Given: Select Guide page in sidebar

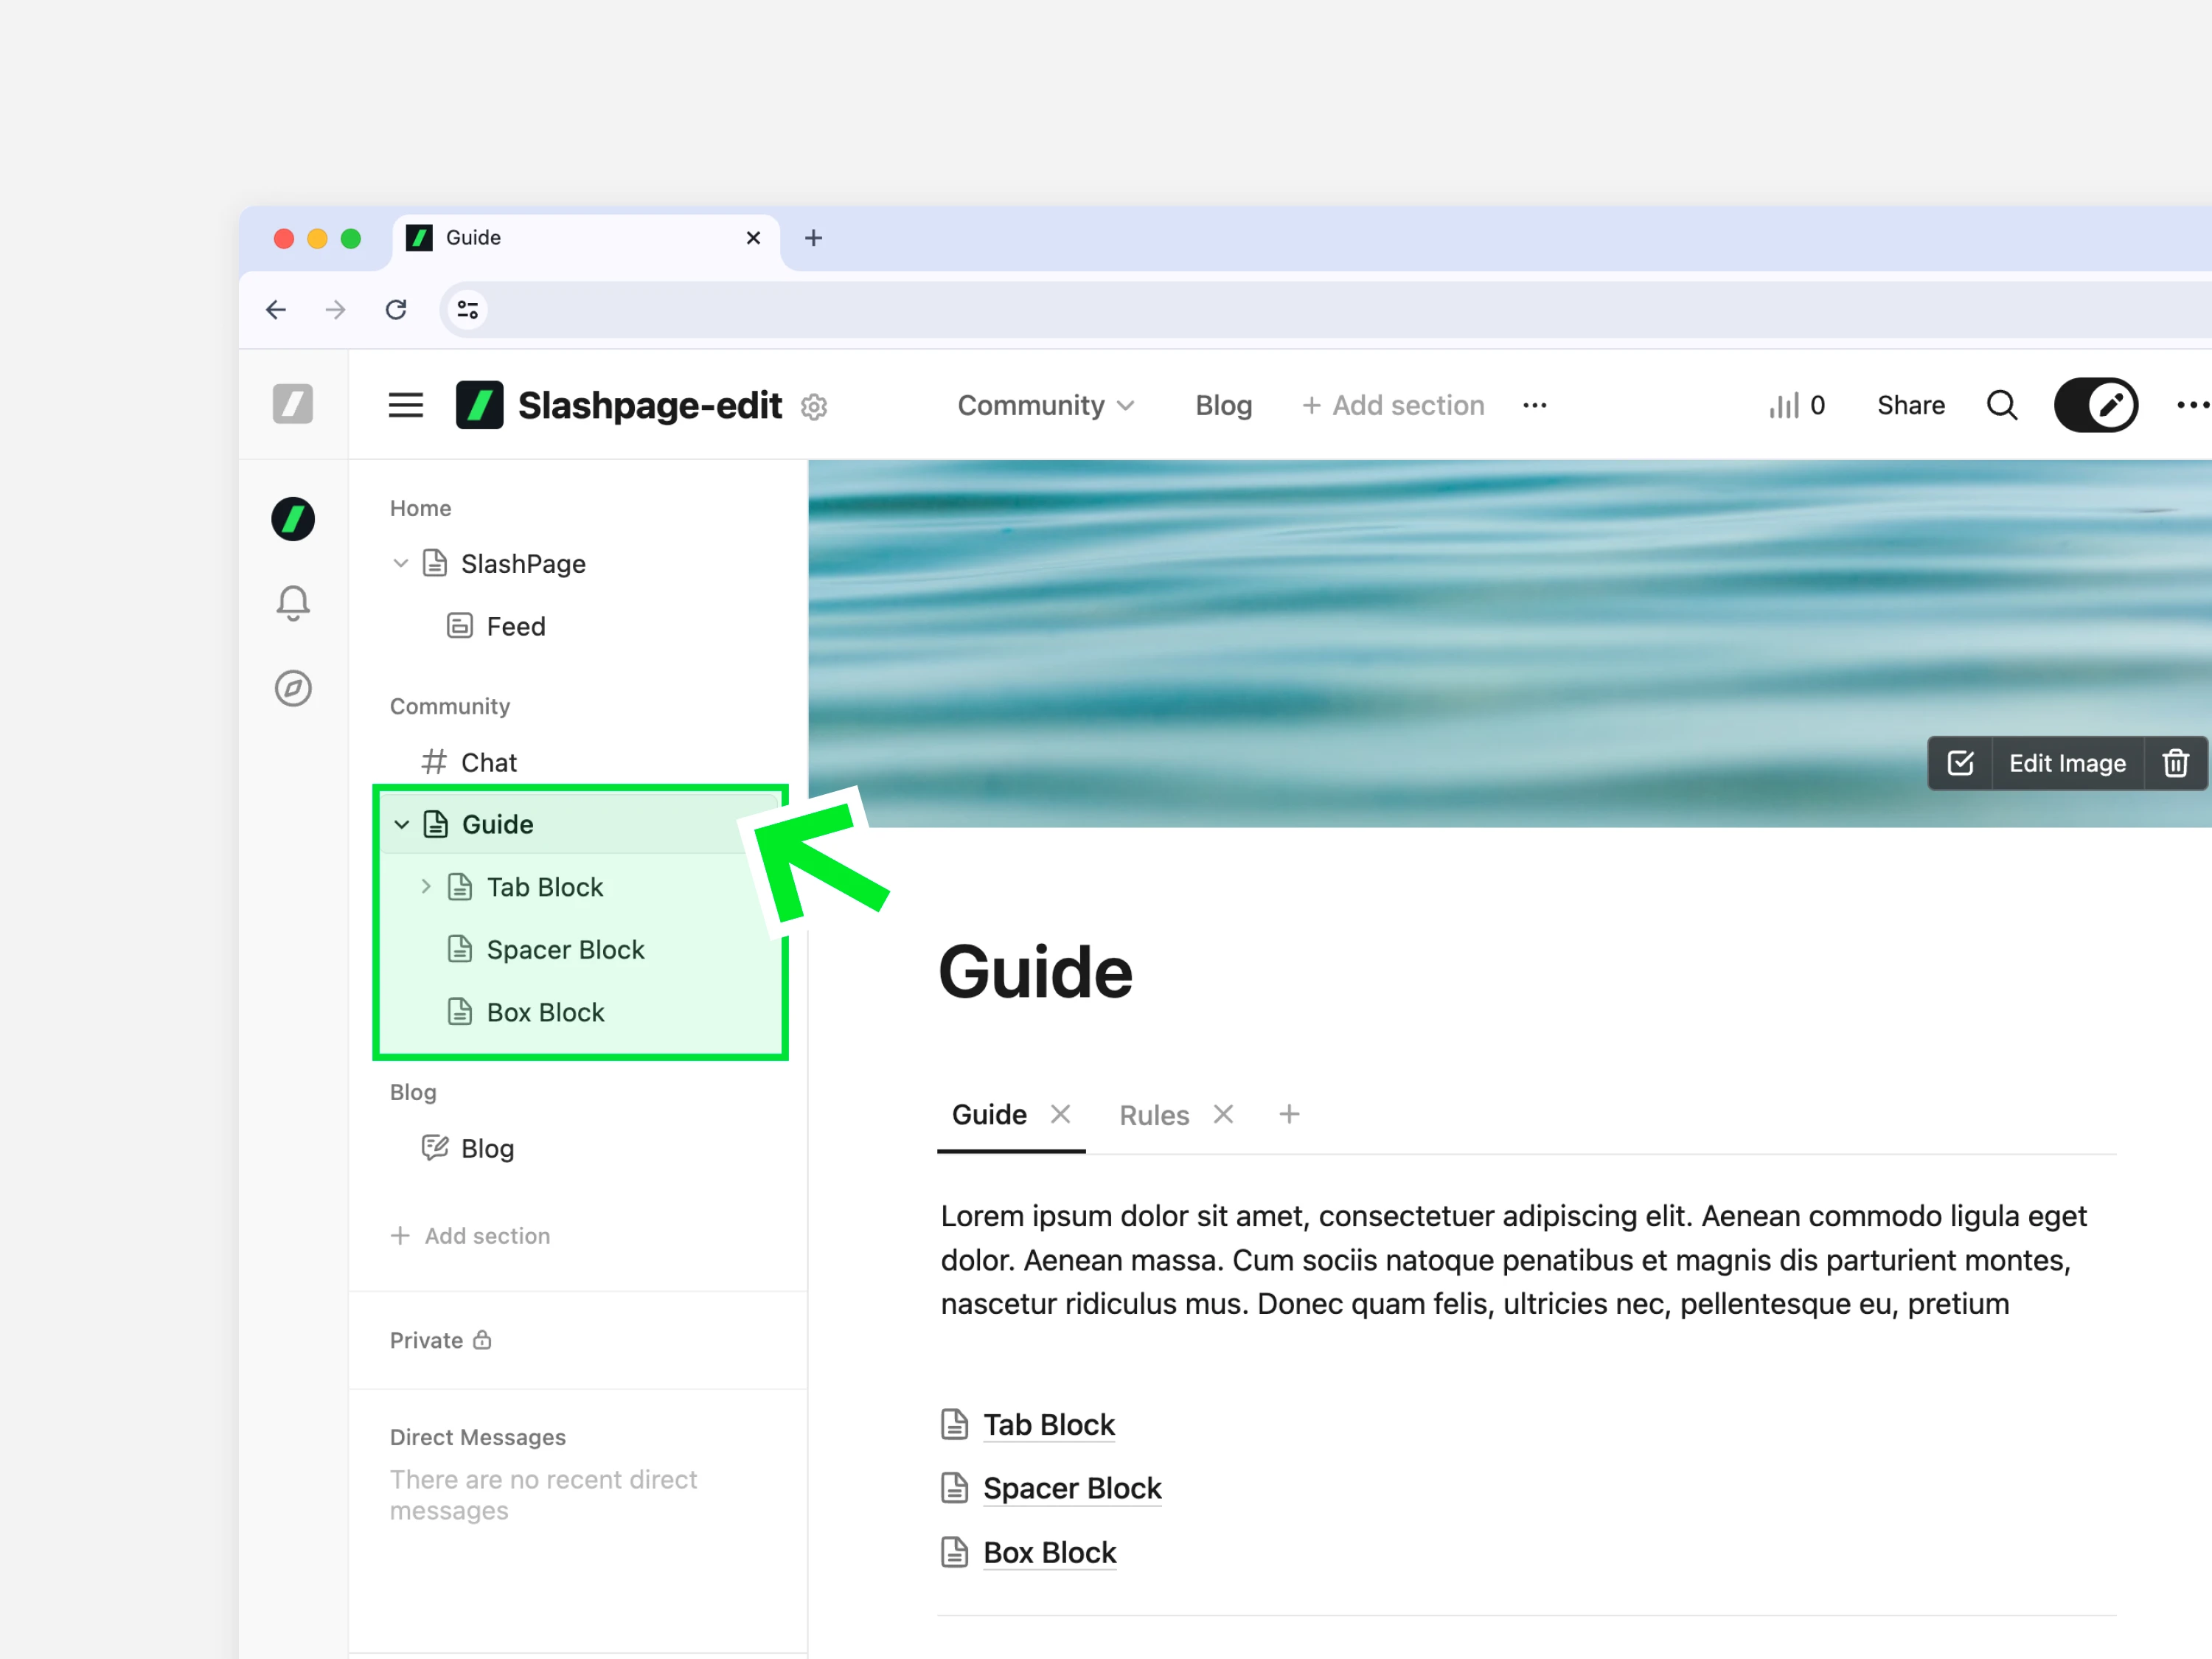Looking at the screenshot, I should point(497,824).
